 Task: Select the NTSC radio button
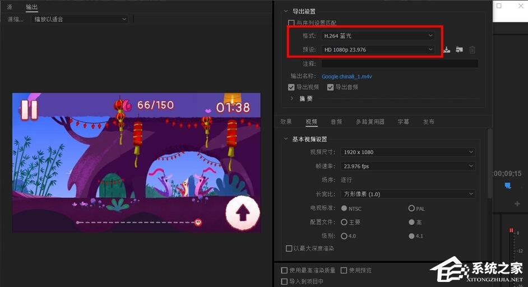click(x=344, y=209)
